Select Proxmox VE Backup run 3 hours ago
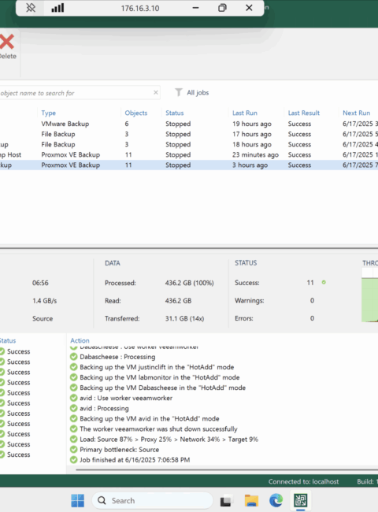The width and height of the screenshot is (378, 512). pos(189,165)
